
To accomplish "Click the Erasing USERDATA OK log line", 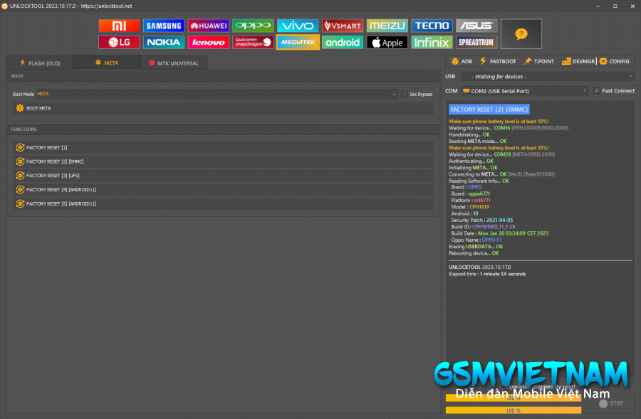I will [x=476, y=247].
